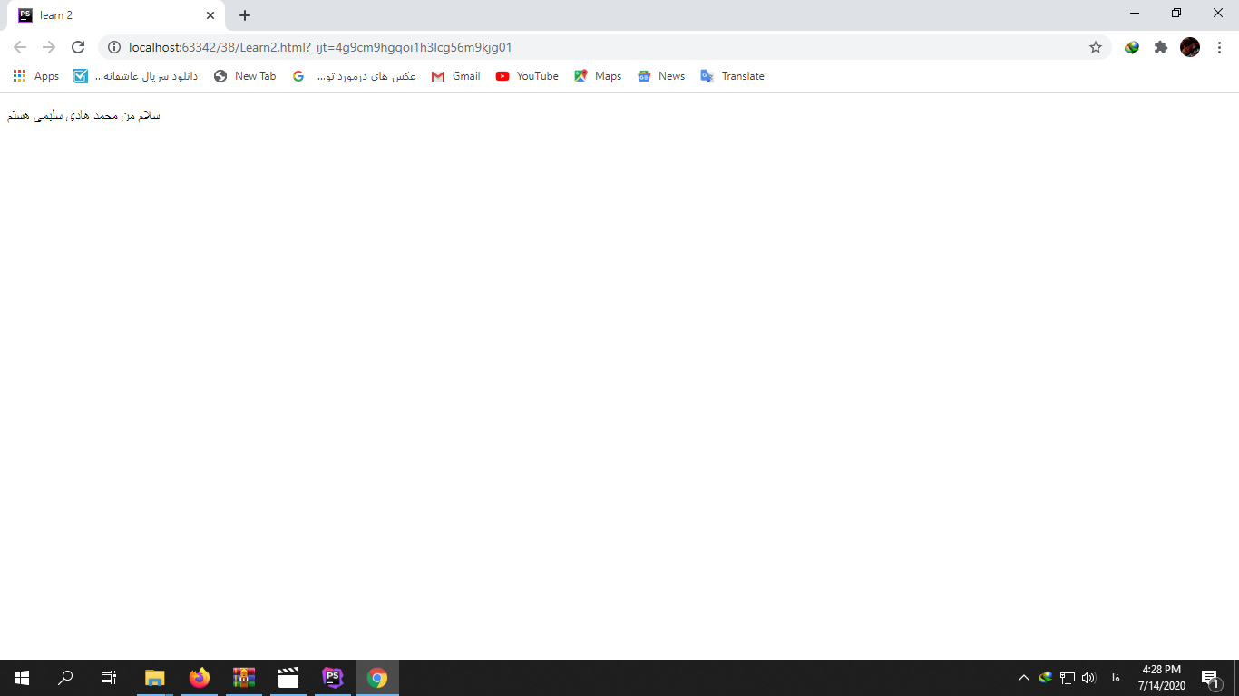Go forward using the forward arrow
Viewport: 1239px width, 696px height.
pos(49,47)
